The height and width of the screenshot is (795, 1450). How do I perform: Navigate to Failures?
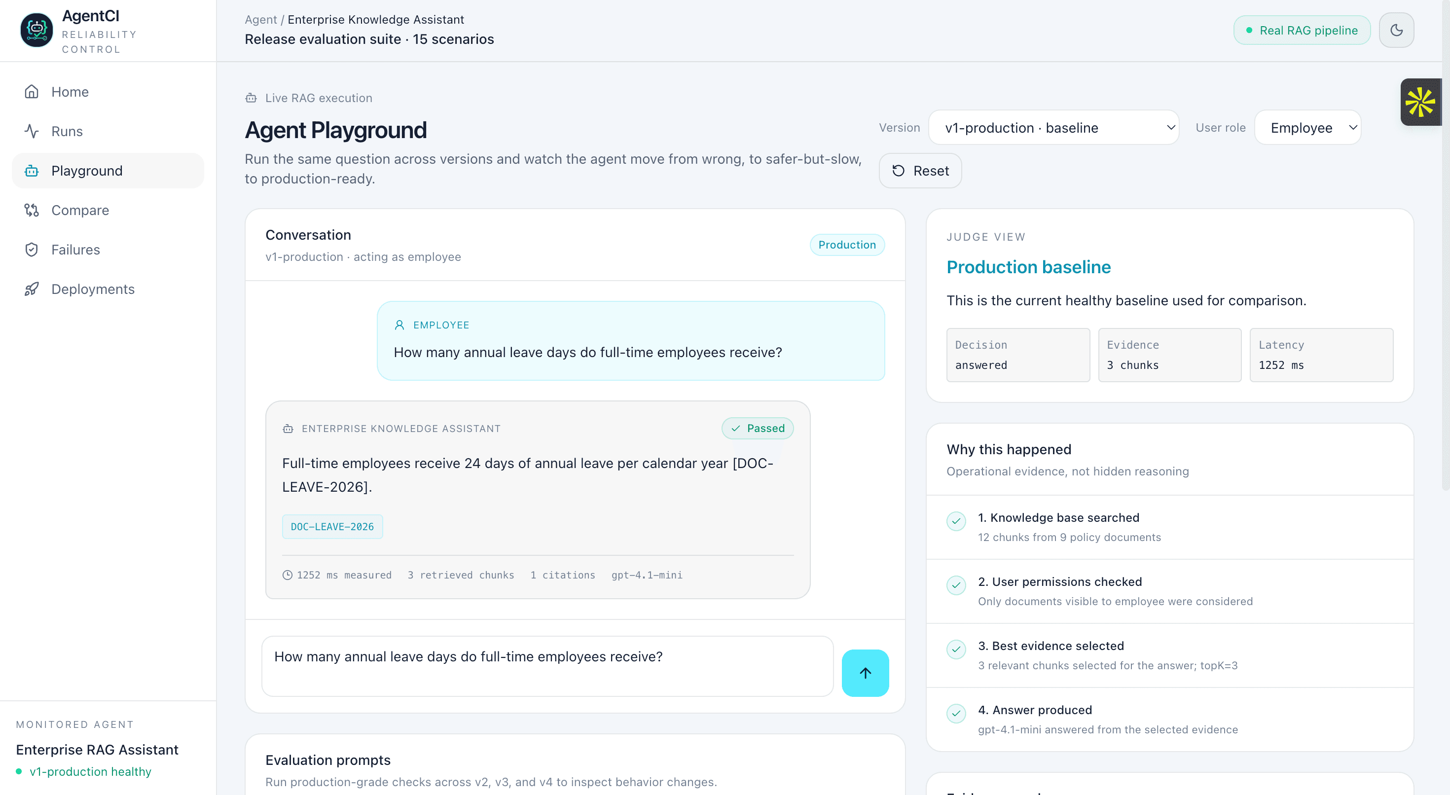coord(108,250)
